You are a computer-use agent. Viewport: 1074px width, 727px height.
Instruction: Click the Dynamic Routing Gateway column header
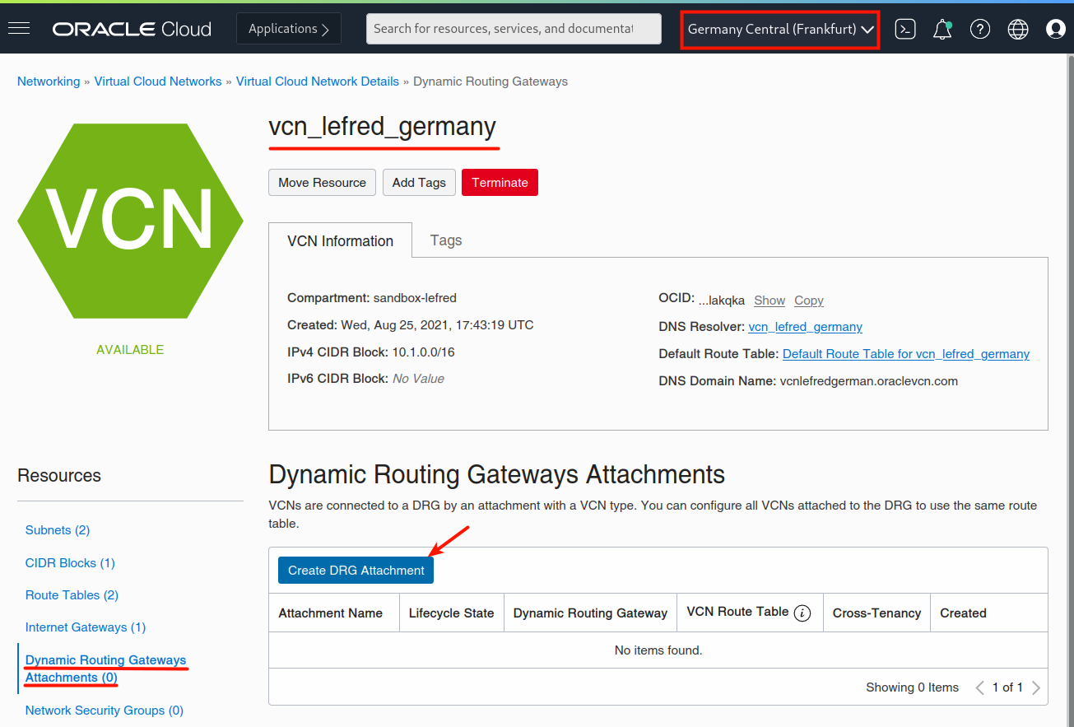click(x=590, y=613)
